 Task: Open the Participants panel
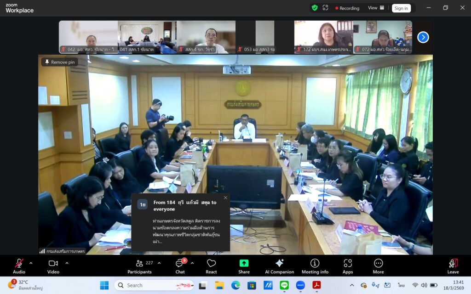(139, 266)
